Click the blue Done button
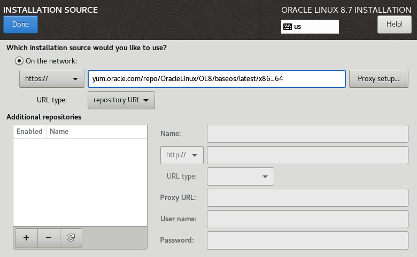Screen dimensions: 417x257 20,25
